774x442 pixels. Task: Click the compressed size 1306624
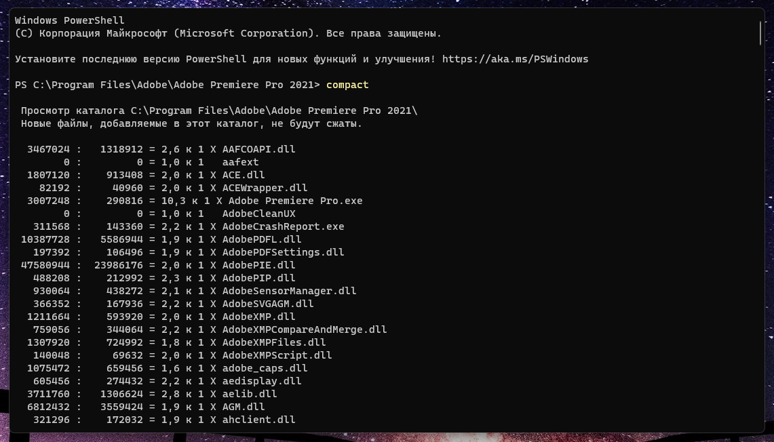(121, 393)
